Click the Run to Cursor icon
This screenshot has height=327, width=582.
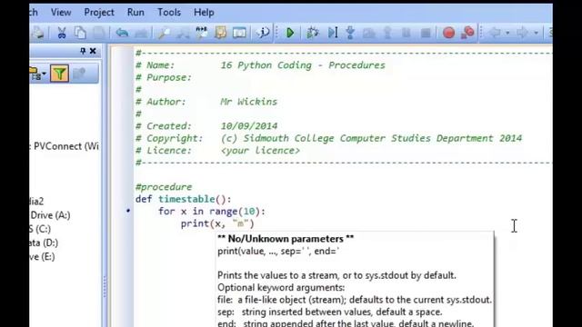coord(333,33)
